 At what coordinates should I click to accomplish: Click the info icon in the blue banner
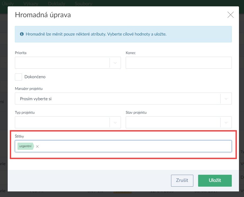22,34
